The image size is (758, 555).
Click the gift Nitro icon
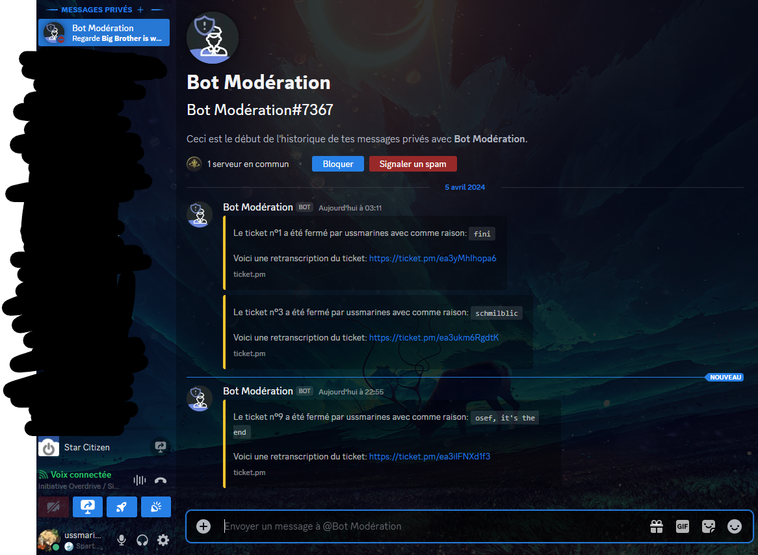point(657,526)
